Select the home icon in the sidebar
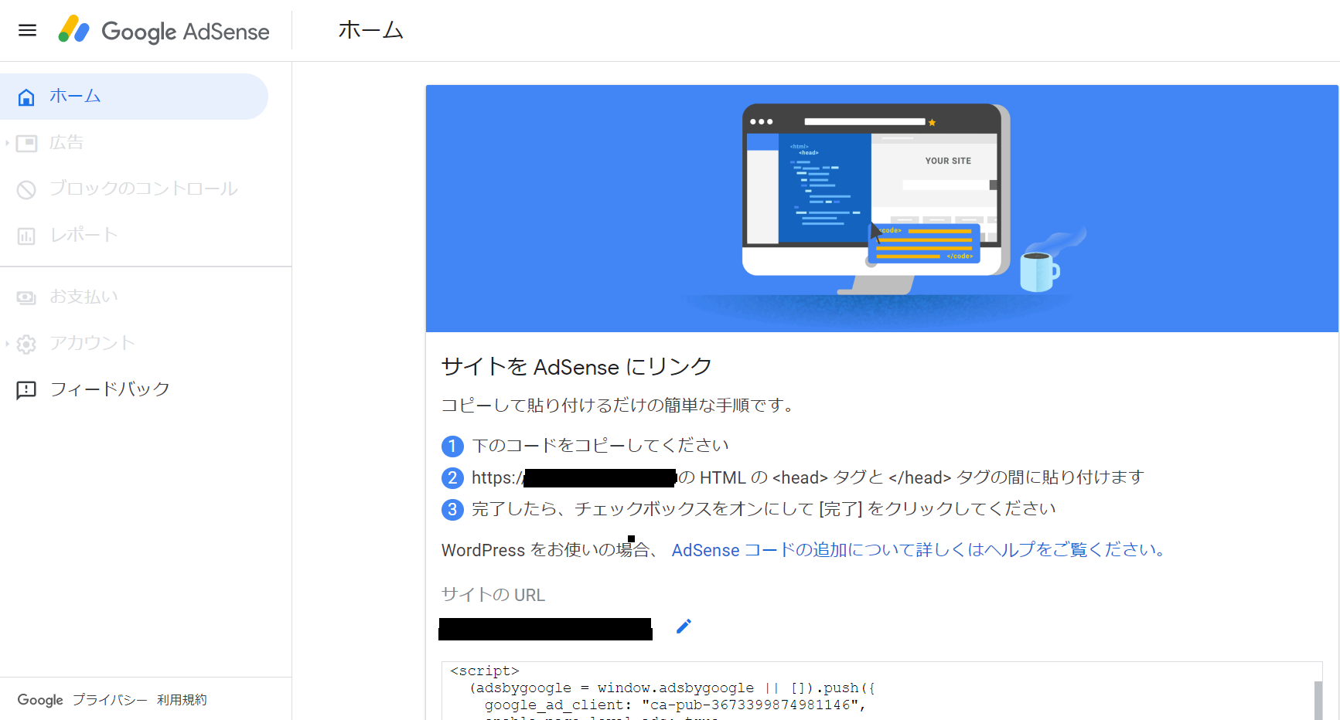Screen dimensions: 1340x720 click(x=26, y=96)
